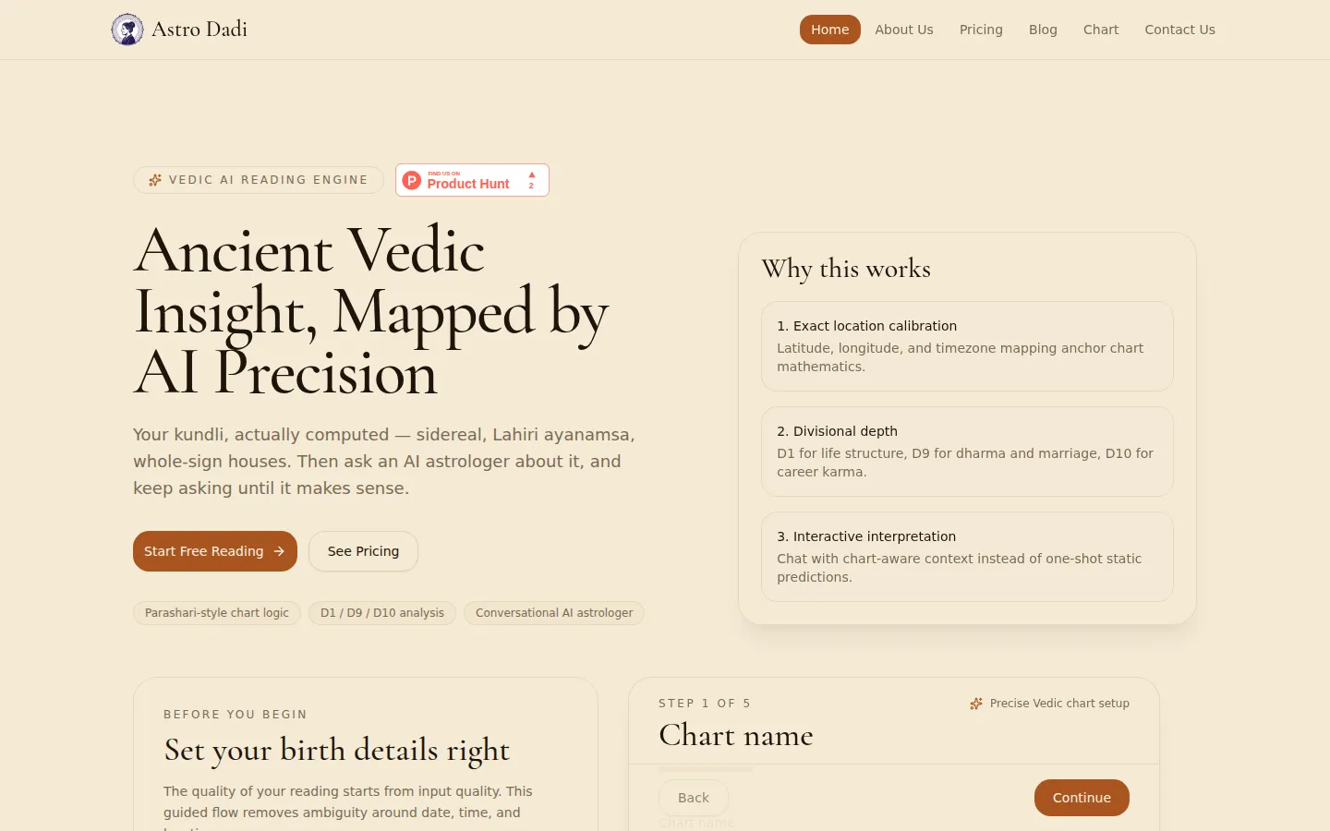Click the Product Hunt logo icon
This screenshot has width=1330, height=831.
pos(412,180)
